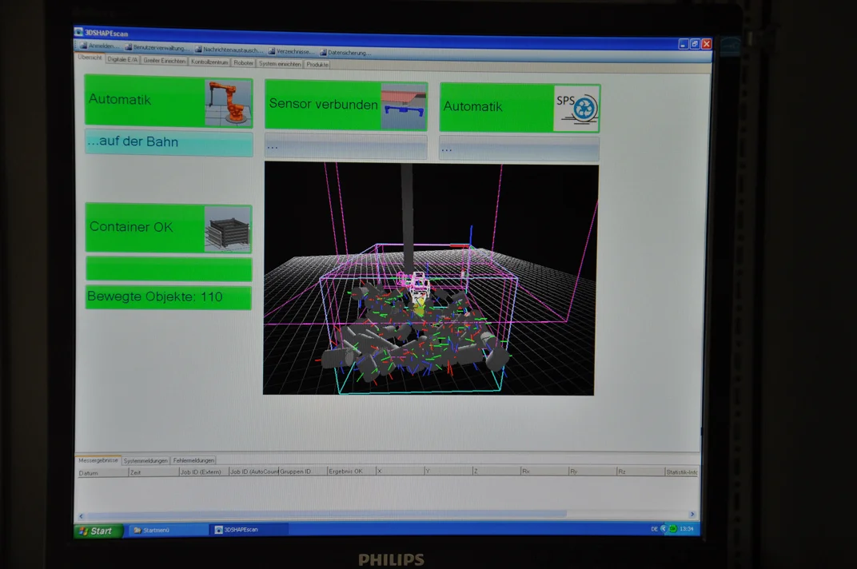This screenshot has width=857, height=569.
Task: Switch to the Übersicht tab
Action: pos(90,58)
